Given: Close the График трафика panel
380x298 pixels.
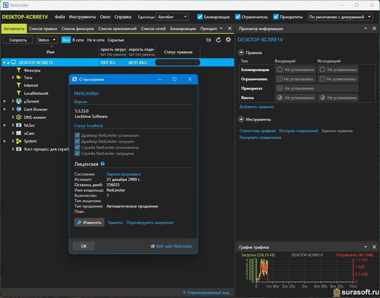Looking at the screenshot, I should coord(374,247).
